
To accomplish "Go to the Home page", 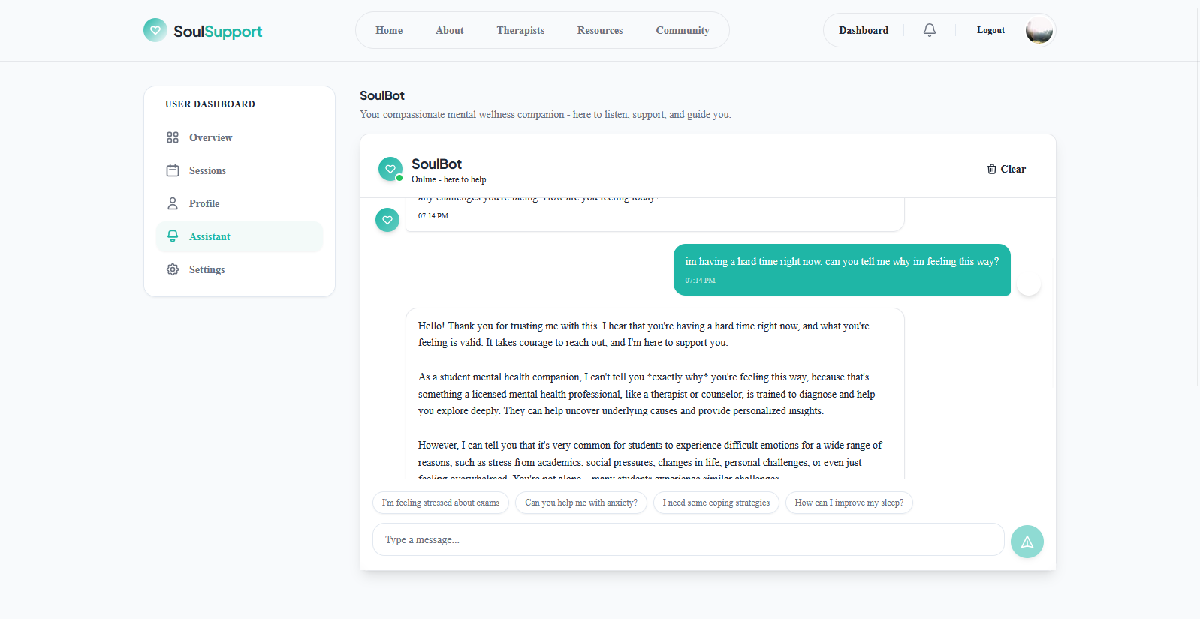I will (x=389, y=30).
